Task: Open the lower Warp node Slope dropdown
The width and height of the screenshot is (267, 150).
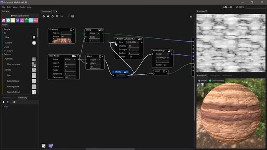Action: 95,60
